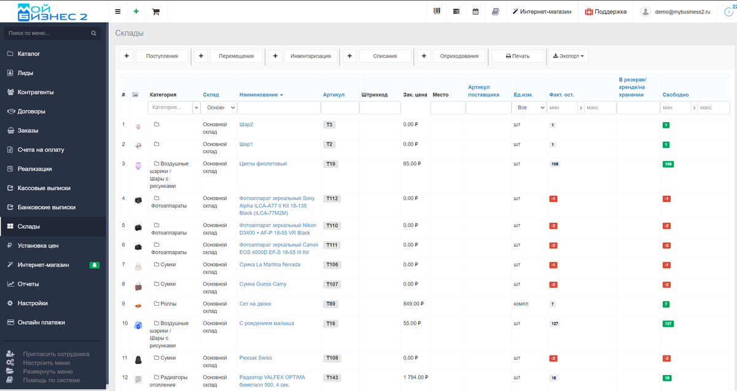Click the green plus icon in top bar
737x391 pixels.
click(x=136, y=12)
